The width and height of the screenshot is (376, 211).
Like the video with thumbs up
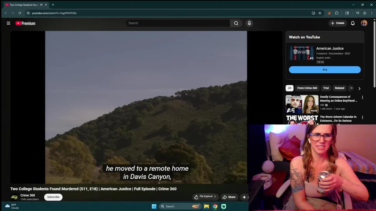(196, 197)
